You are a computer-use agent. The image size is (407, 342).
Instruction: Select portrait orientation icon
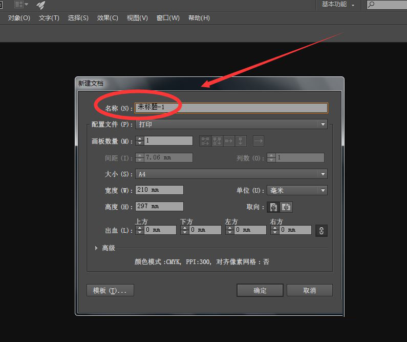pos(273,207)
